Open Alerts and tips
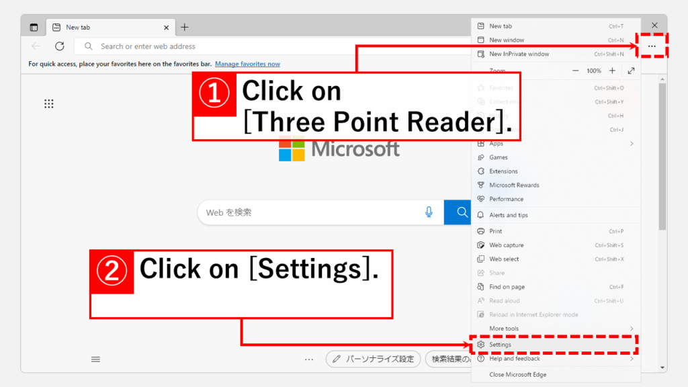Viewport: 688px width, 387px height. [x=556, y=215]
